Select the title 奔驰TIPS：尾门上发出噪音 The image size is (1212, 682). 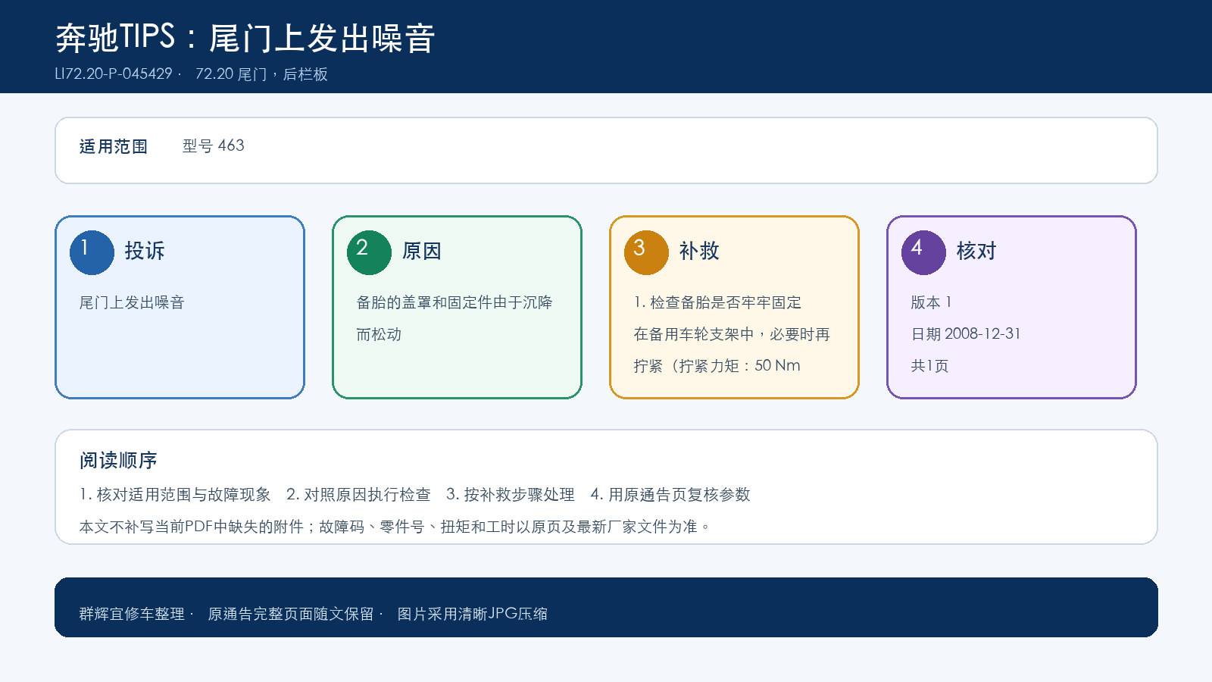click(x=245, y=38)
